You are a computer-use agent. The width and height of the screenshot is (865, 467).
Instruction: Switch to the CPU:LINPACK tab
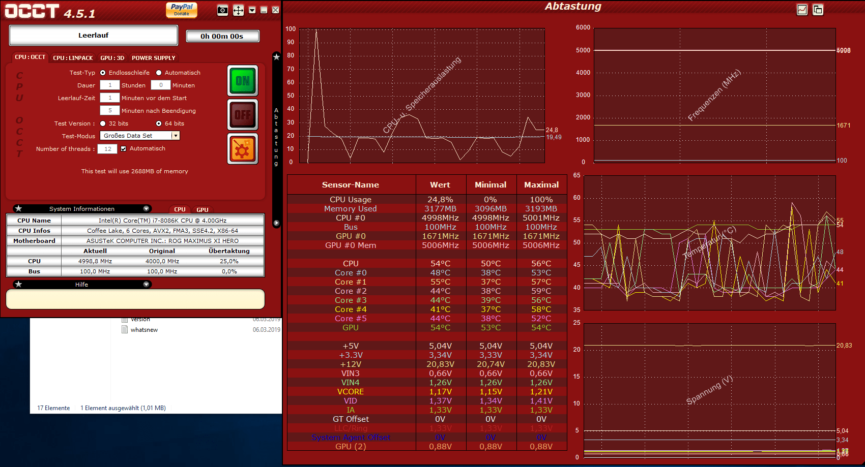click(x=73, y=58)
